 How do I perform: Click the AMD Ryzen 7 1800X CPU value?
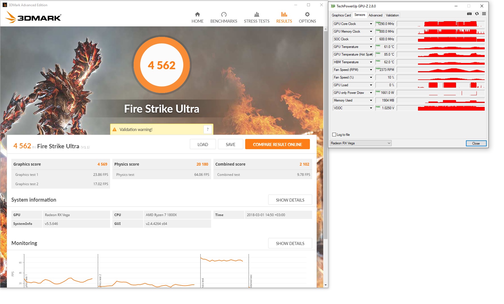pyautogui.click(x=161, y=215)
